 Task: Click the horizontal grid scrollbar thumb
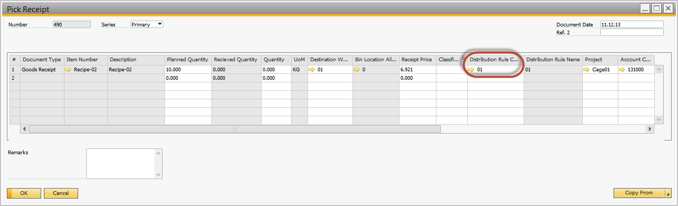click(x=235, y=129)
